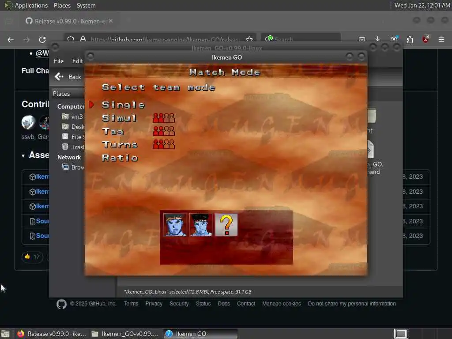The height and width of the screenshot is (339, 452).
Task: Click GitHub octocat logo in footer
Action: pos(61,304)
